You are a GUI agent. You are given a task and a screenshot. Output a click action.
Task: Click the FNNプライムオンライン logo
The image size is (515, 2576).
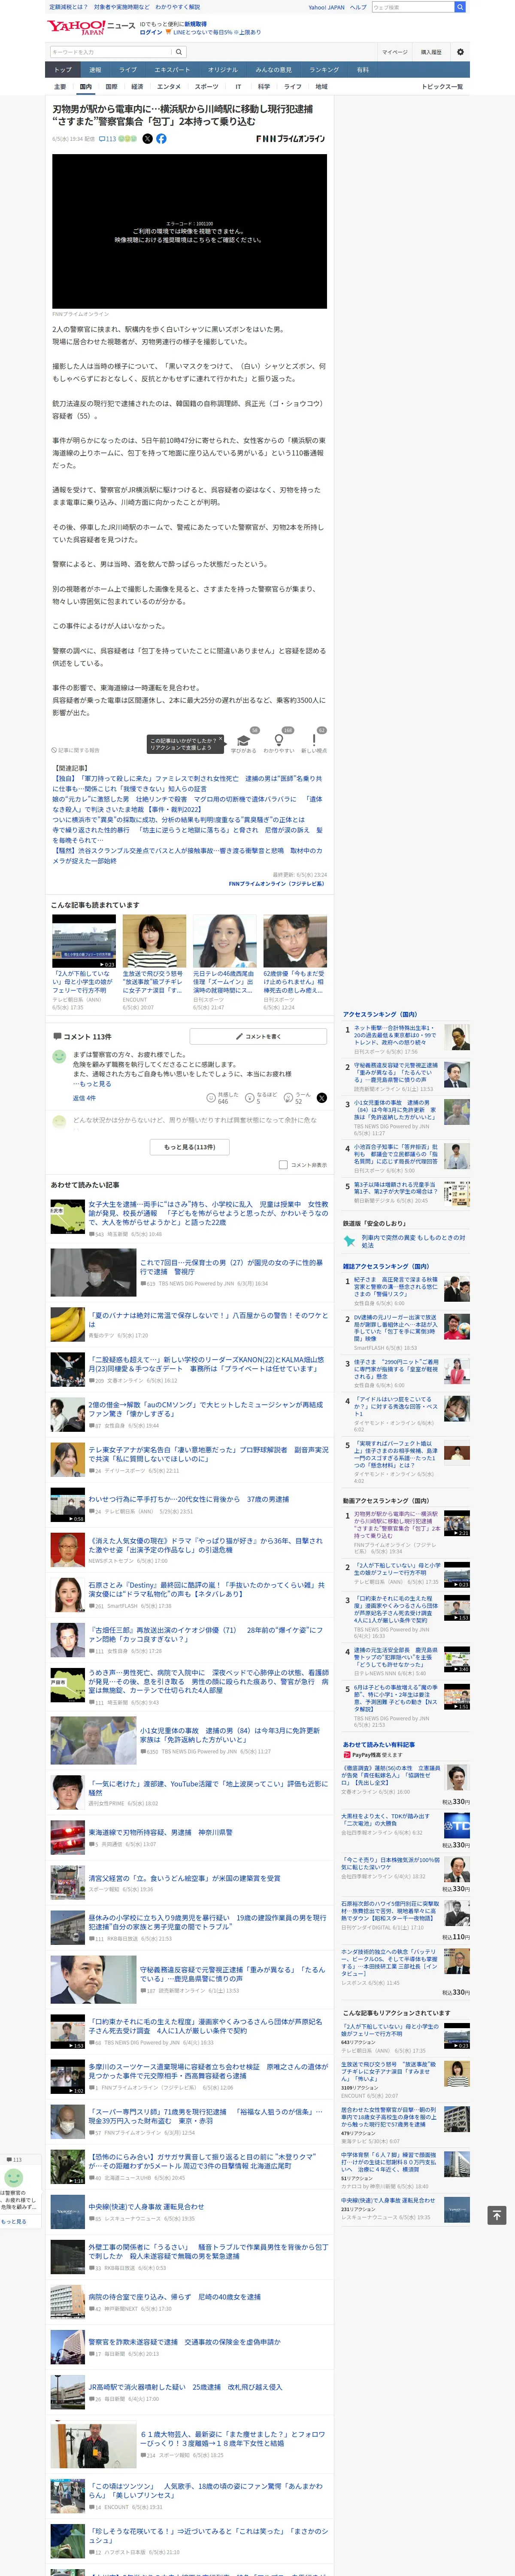pos(290,139)
